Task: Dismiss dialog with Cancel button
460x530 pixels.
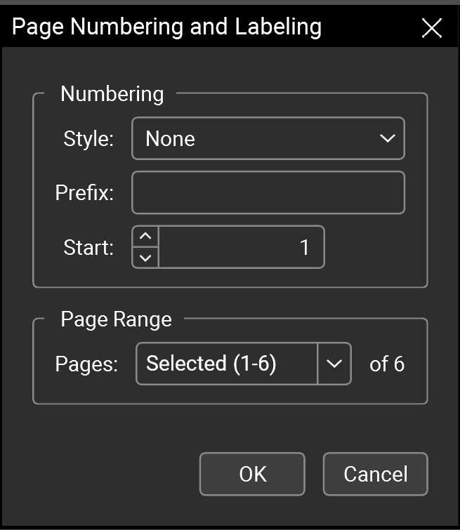Action: (x=376, y=474)
